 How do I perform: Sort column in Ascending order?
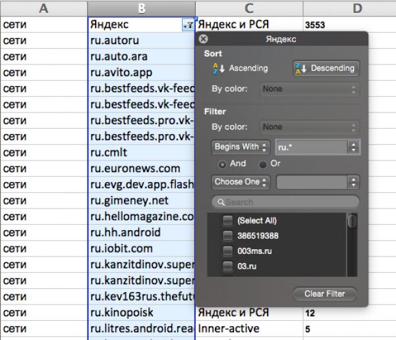click(240, 68)
